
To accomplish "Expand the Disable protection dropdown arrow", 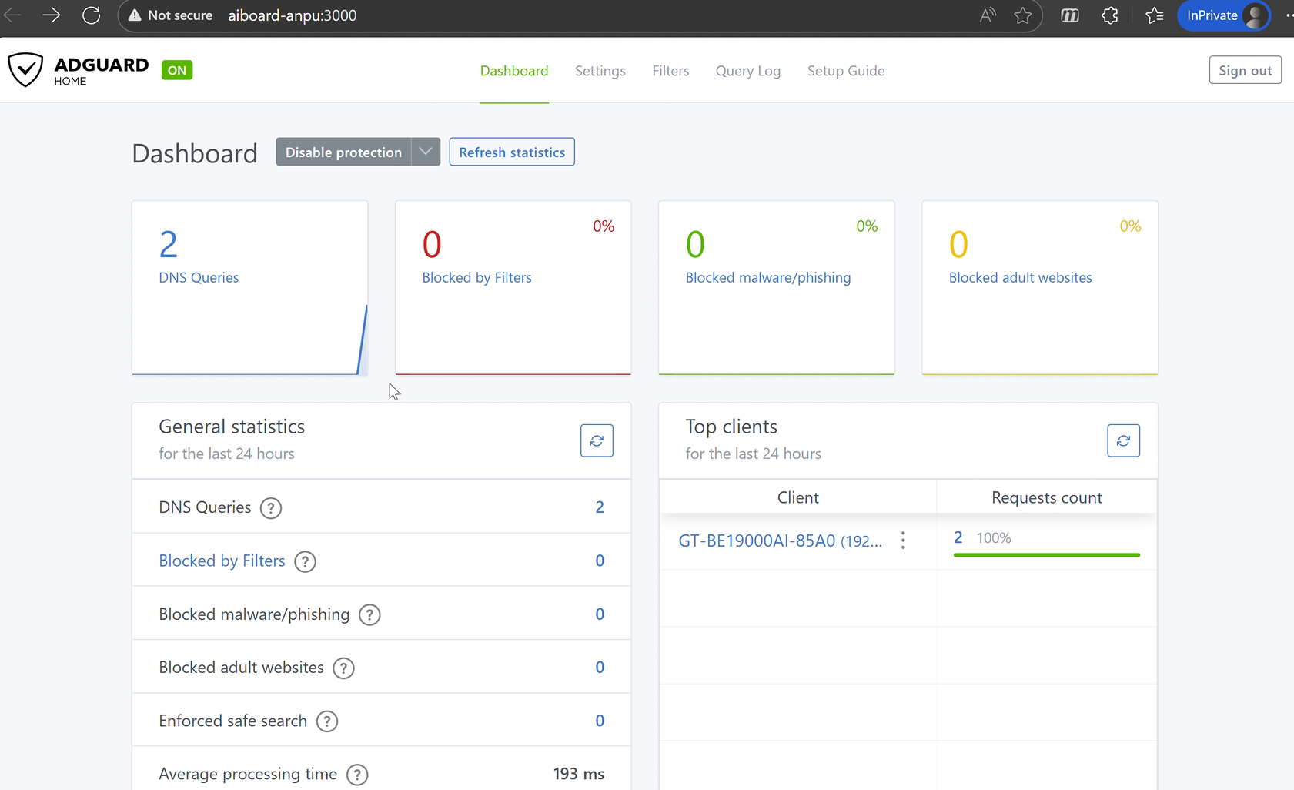I will (426, 152).
